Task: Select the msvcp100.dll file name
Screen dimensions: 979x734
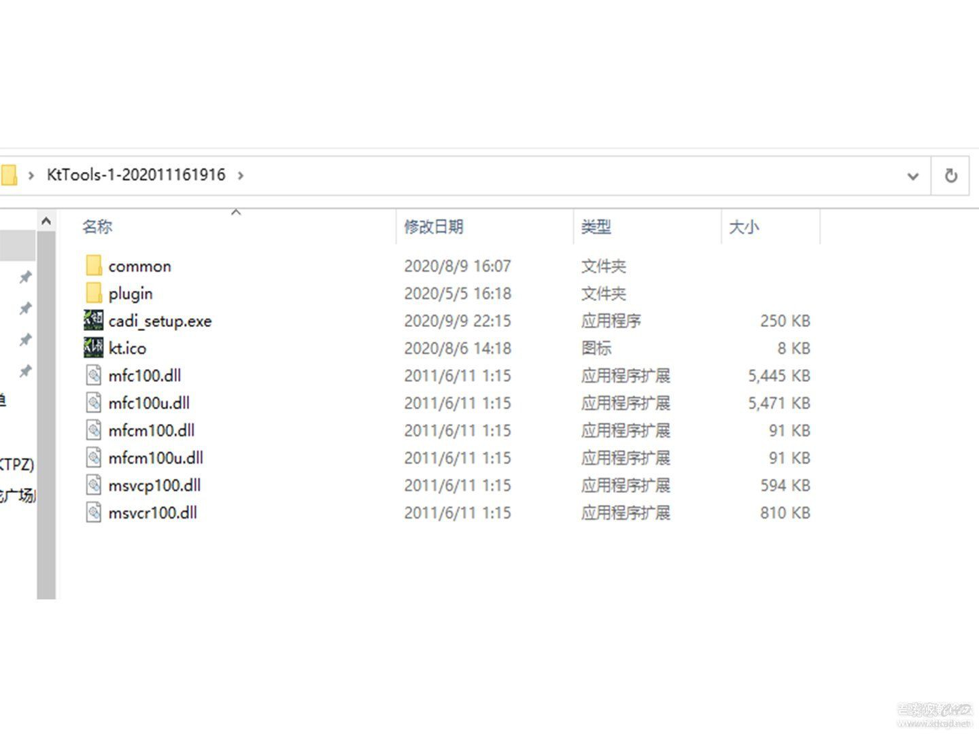Action: click(154, 485)
